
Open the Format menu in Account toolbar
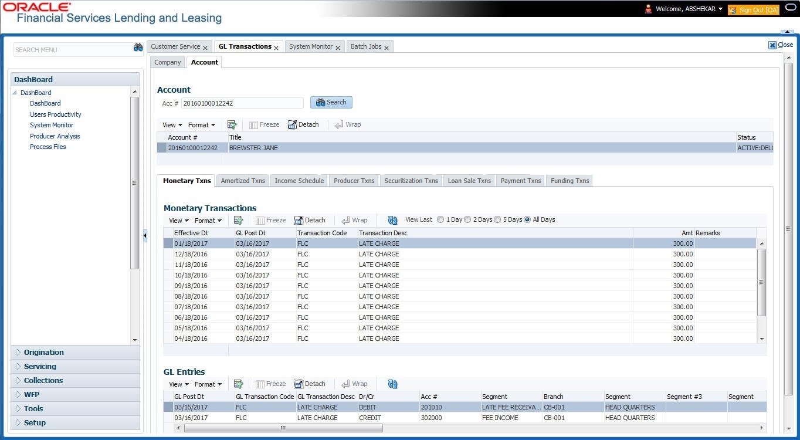click(202, 125)
